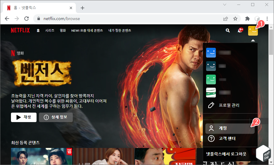Click the share page icon in address bar
This screenshot has width=274, height=165.
(226, 19)
